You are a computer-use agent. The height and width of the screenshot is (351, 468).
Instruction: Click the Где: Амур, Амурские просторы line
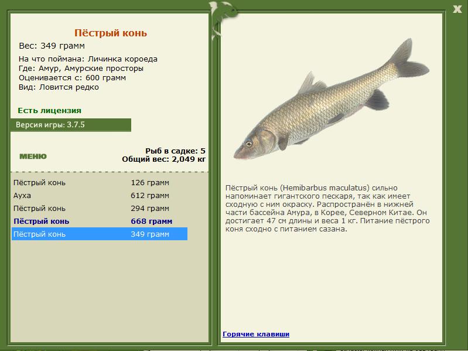(81, 69)
